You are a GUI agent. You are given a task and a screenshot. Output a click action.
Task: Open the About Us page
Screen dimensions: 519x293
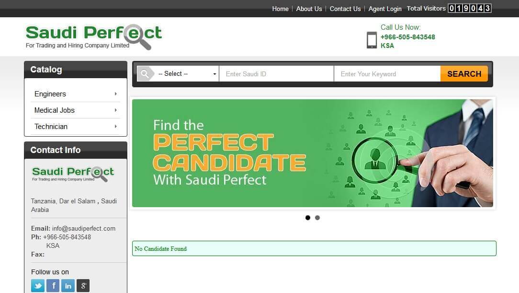[x=309, y=9]
